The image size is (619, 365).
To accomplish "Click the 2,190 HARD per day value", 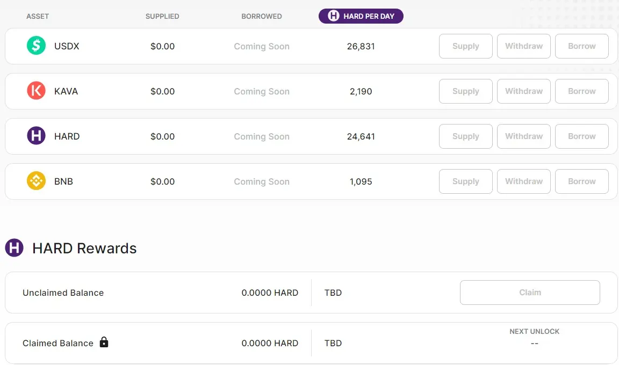I will (x=361, y=91).
